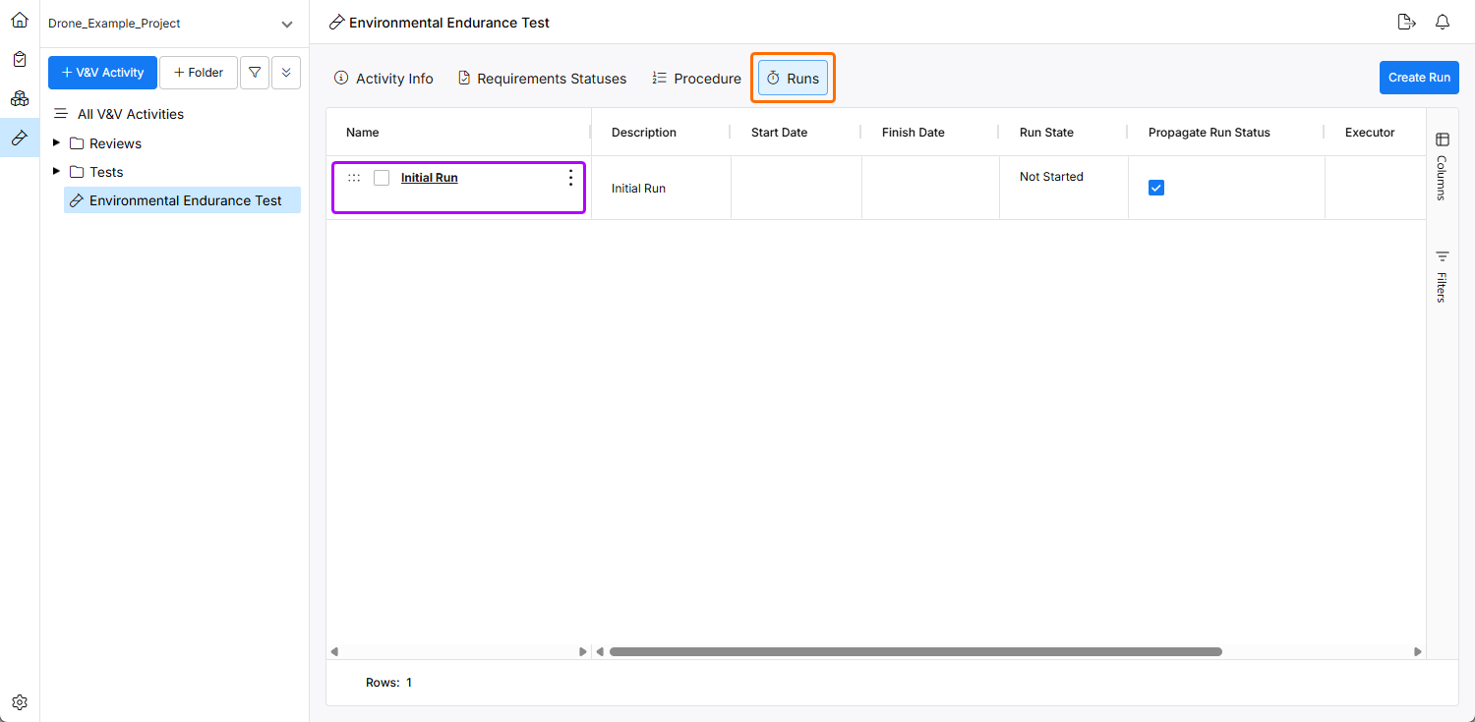Expand the Tests folder
This screenshot has height=722, width=1475.
tap(57, 172)
